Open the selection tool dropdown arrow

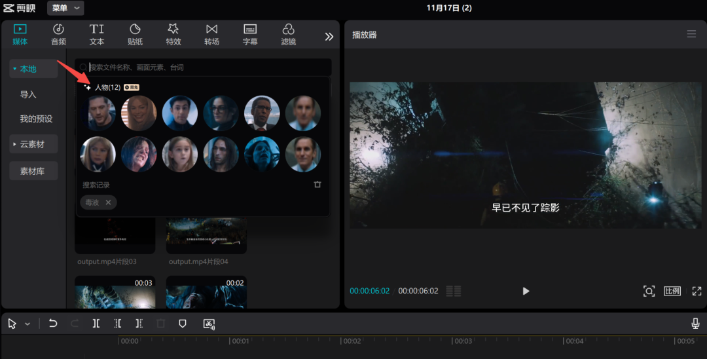(27, 324)
